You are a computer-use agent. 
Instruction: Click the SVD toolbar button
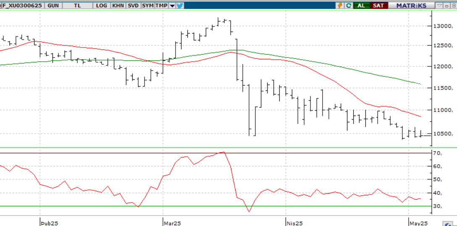tap(133, 5)
